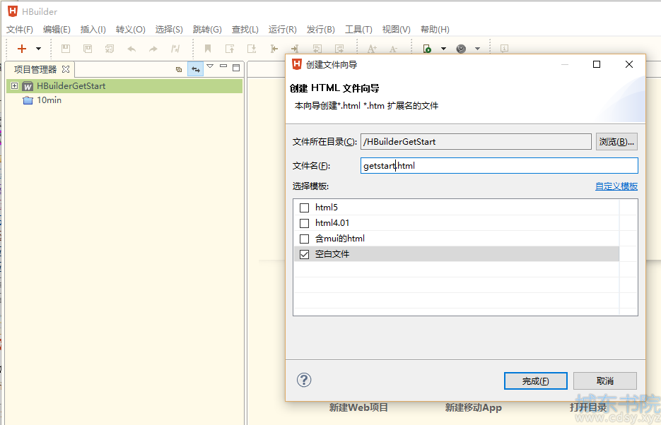
Task: Click the increase font size A+ icon
Action: point(372,49)
